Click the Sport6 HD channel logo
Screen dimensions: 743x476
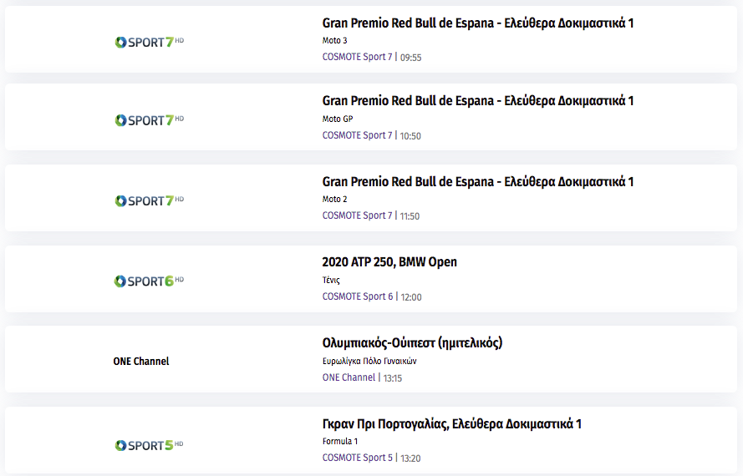tap(150, 281)
